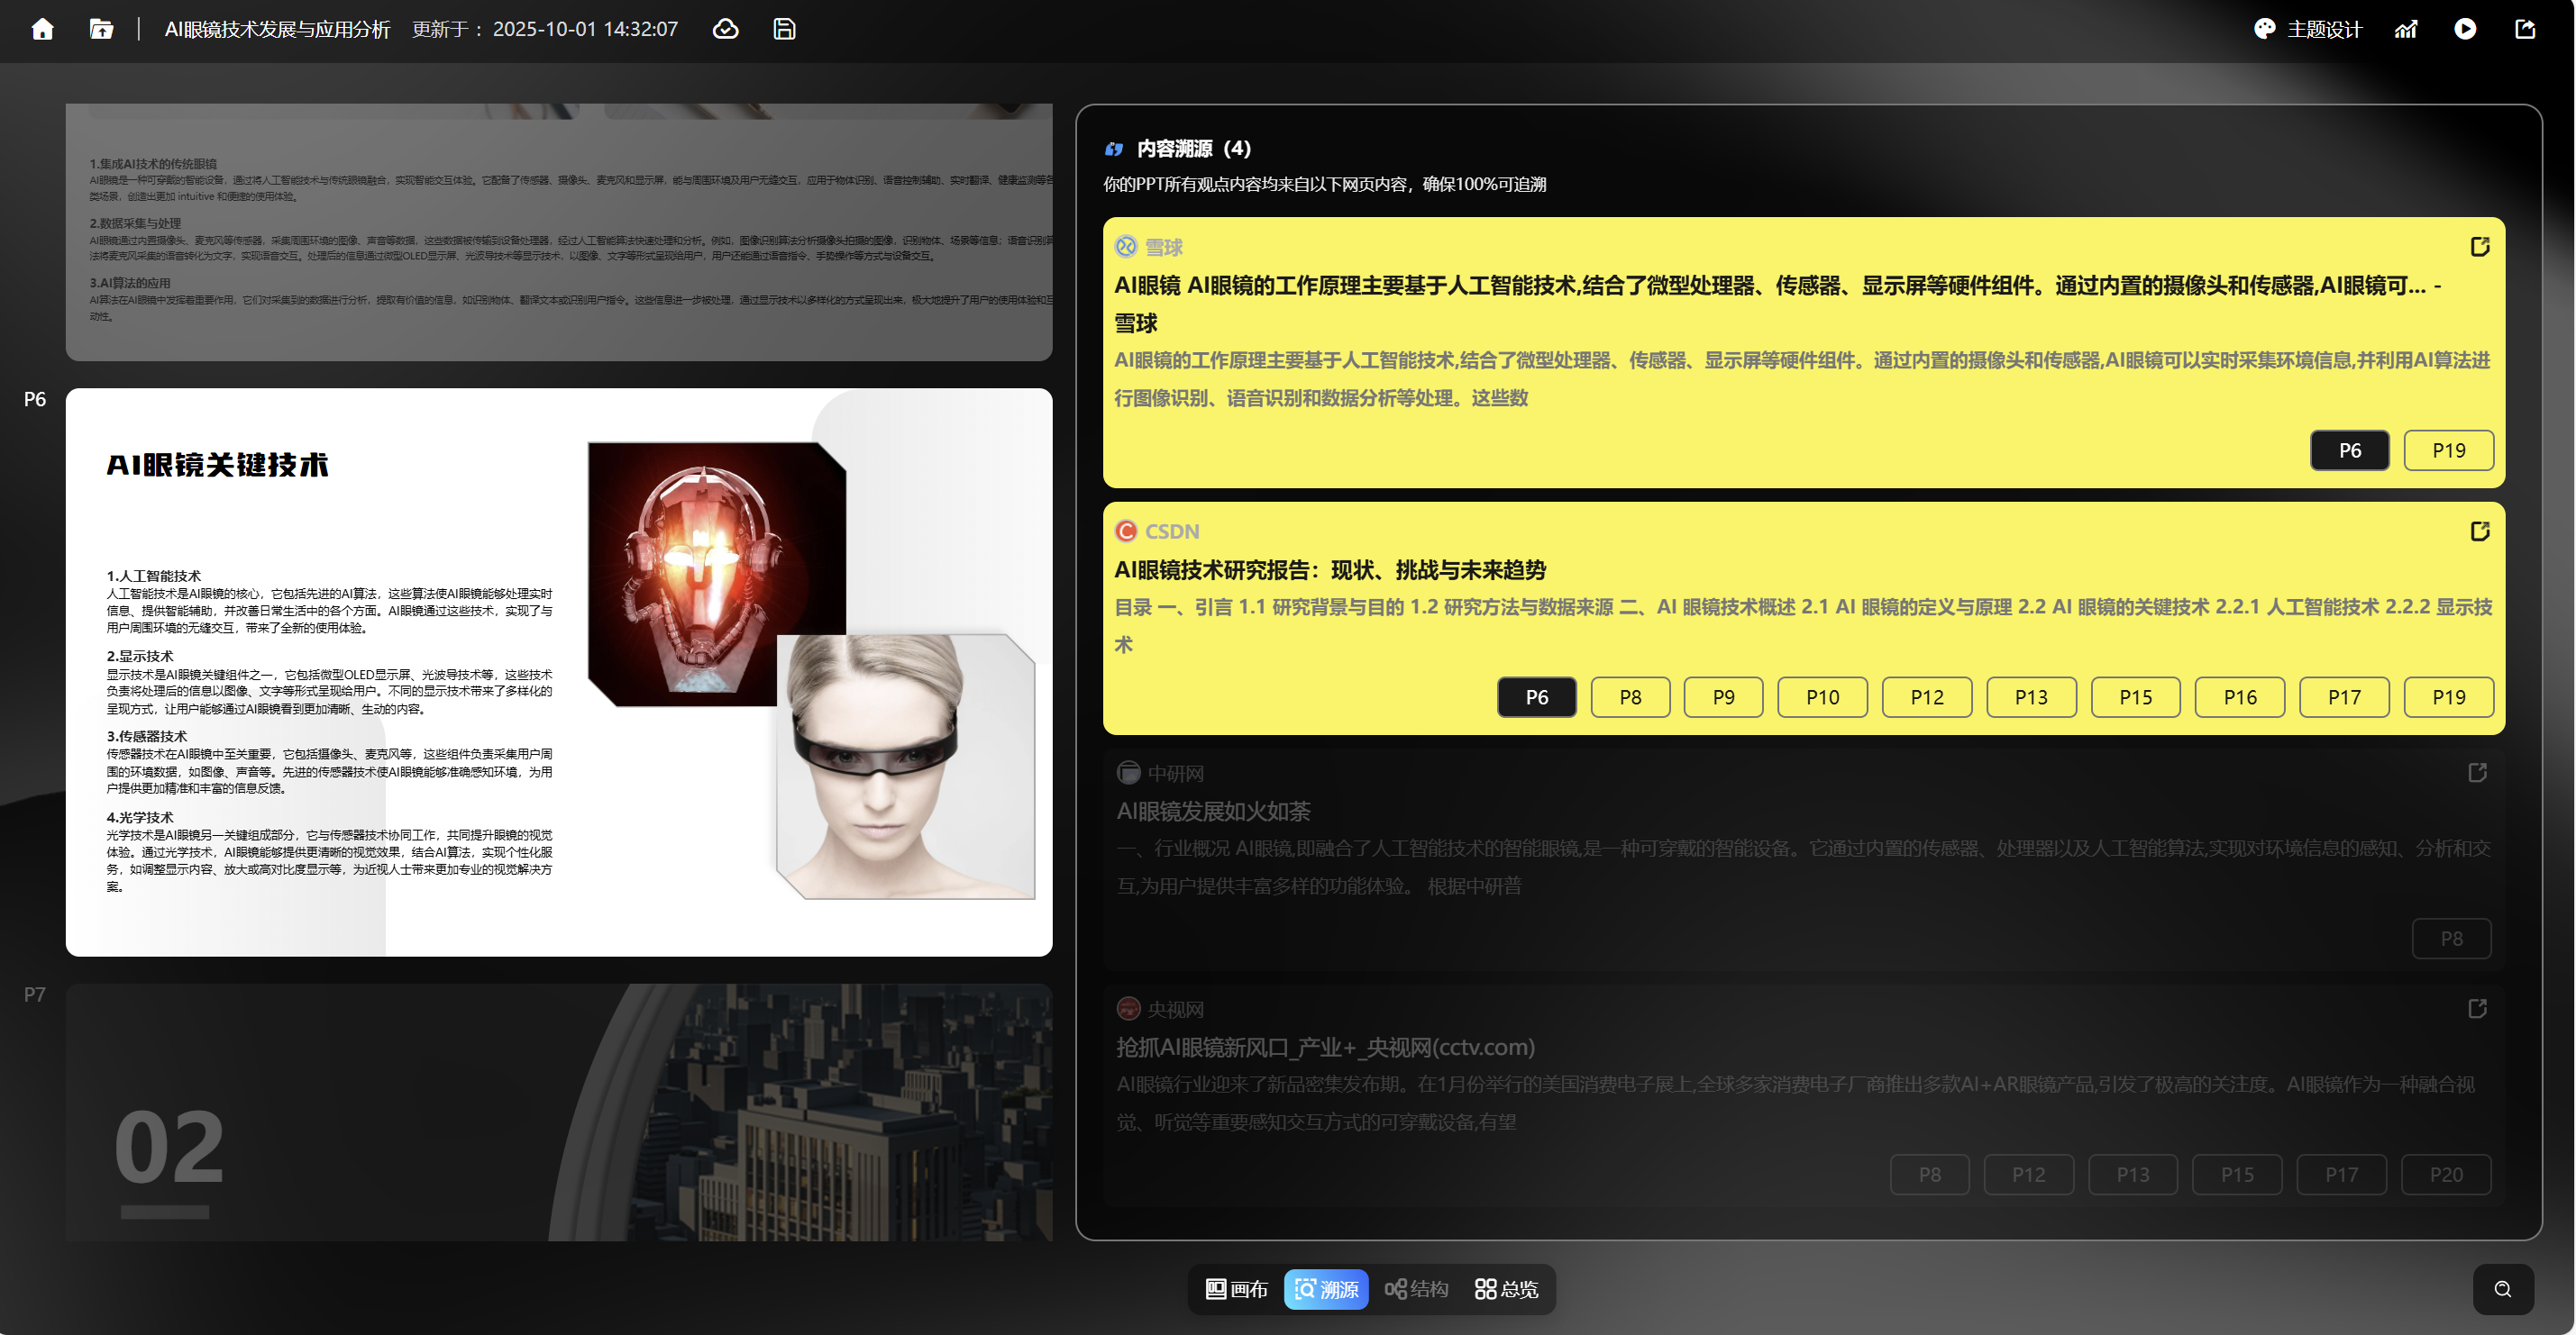Click the cloud sync icon
The height and width of the screenshot is (1335, 2576).
click(x=725, y=29)
